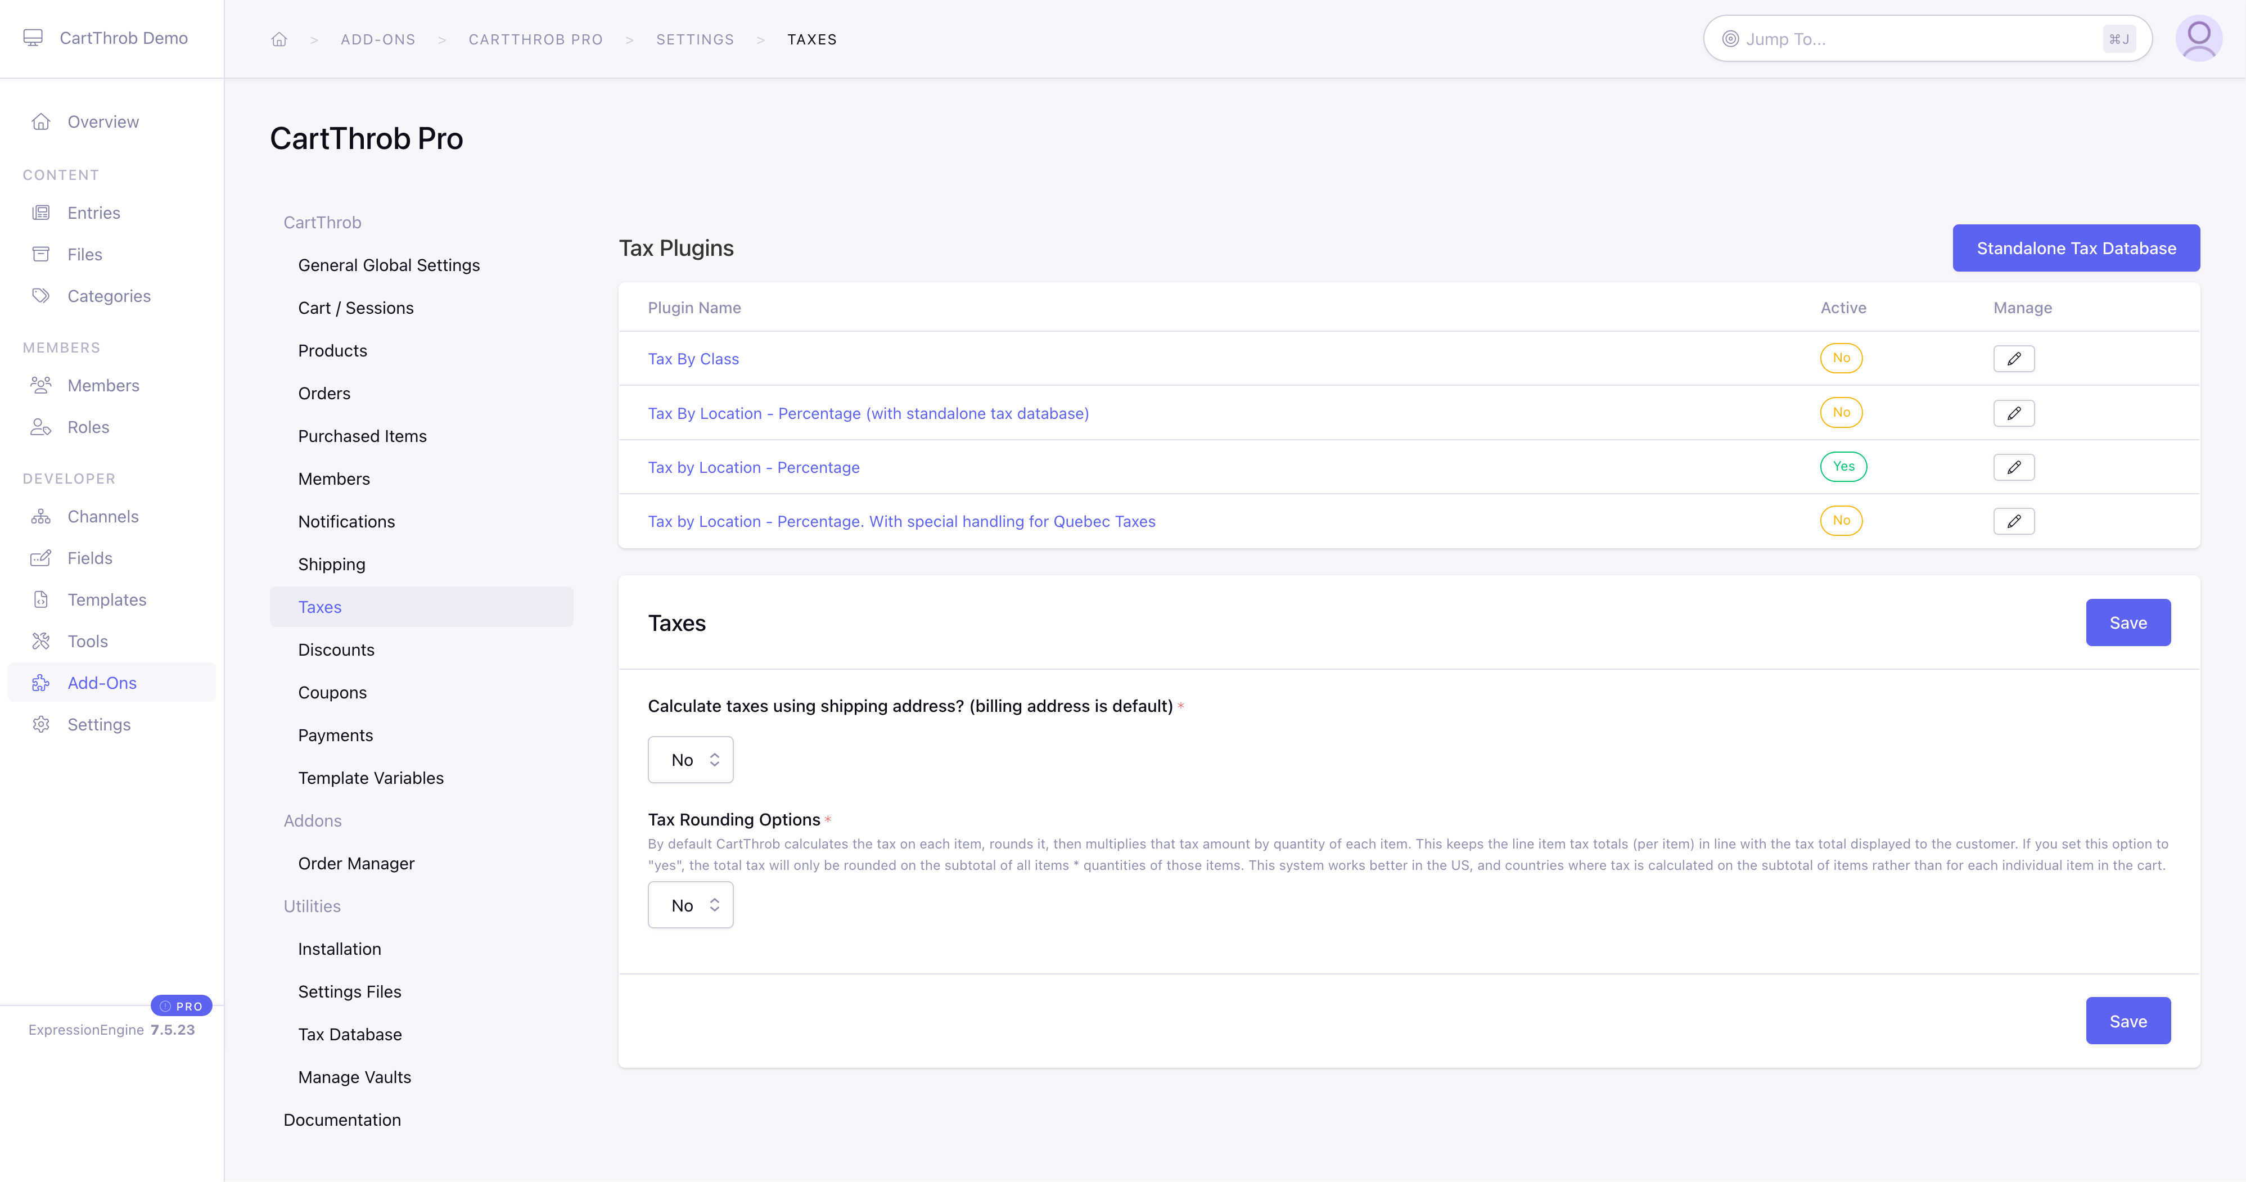Click the bottom Save button
The height and width of the screenshot is (1182, 2246).
[2128, 1021]
